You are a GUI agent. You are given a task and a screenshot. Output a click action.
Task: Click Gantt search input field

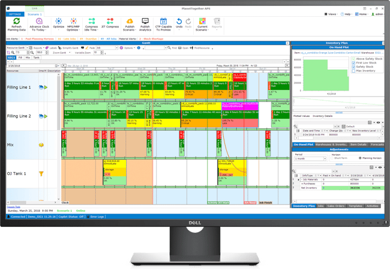[x=154, y=48]
